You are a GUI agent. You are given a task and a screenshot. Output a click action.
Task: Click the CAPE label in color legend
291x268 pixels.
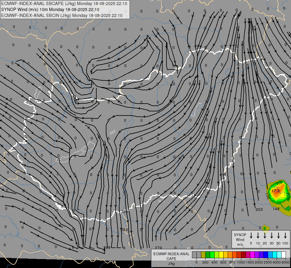171,259
